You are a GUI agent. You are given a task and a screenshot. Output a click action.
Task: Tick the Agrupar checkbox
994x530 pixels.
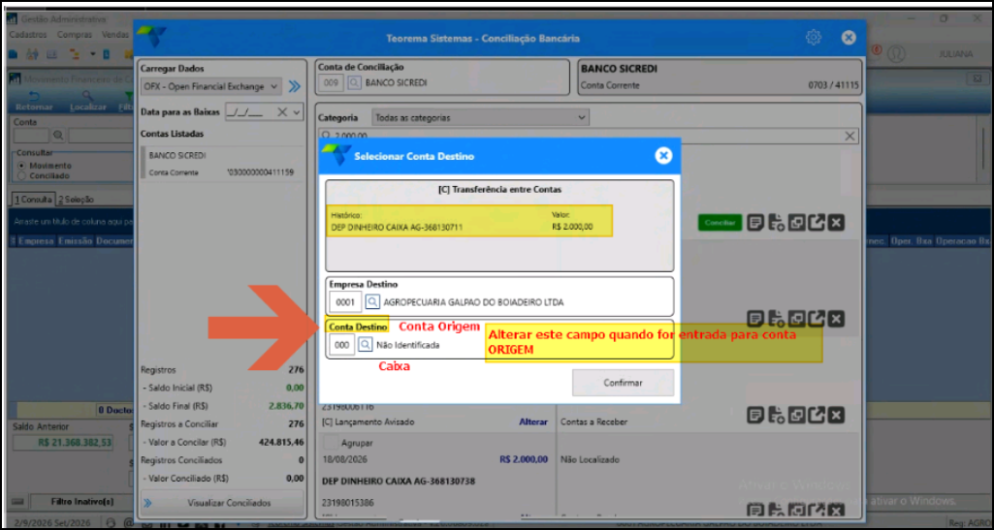coord(330,442)
